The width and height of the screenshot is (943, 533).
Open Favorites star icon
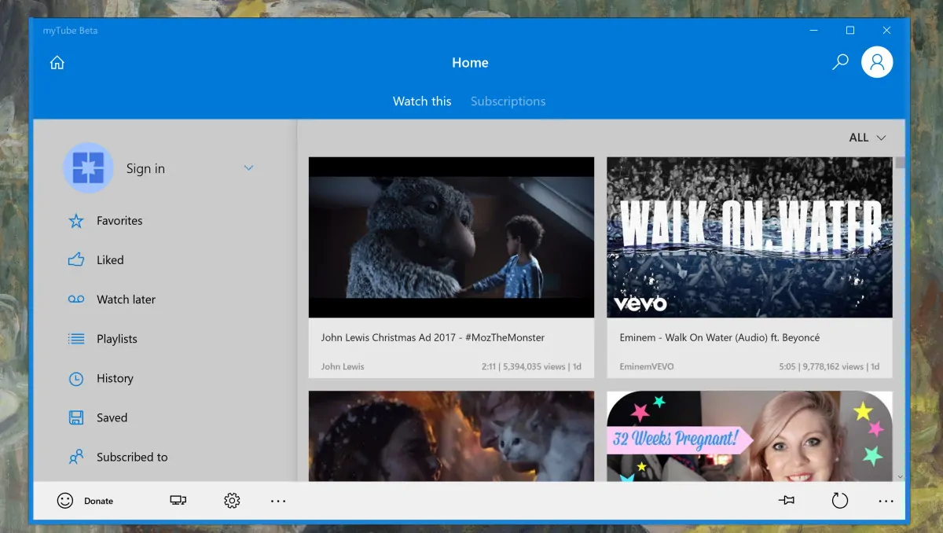coord(76,221)
